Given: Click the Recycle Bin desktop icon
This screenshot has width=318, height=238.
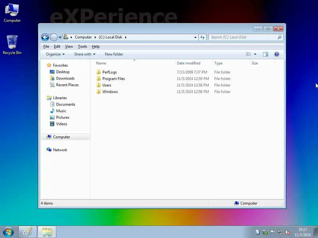Looking at the screenshot, I should [12, 45].
